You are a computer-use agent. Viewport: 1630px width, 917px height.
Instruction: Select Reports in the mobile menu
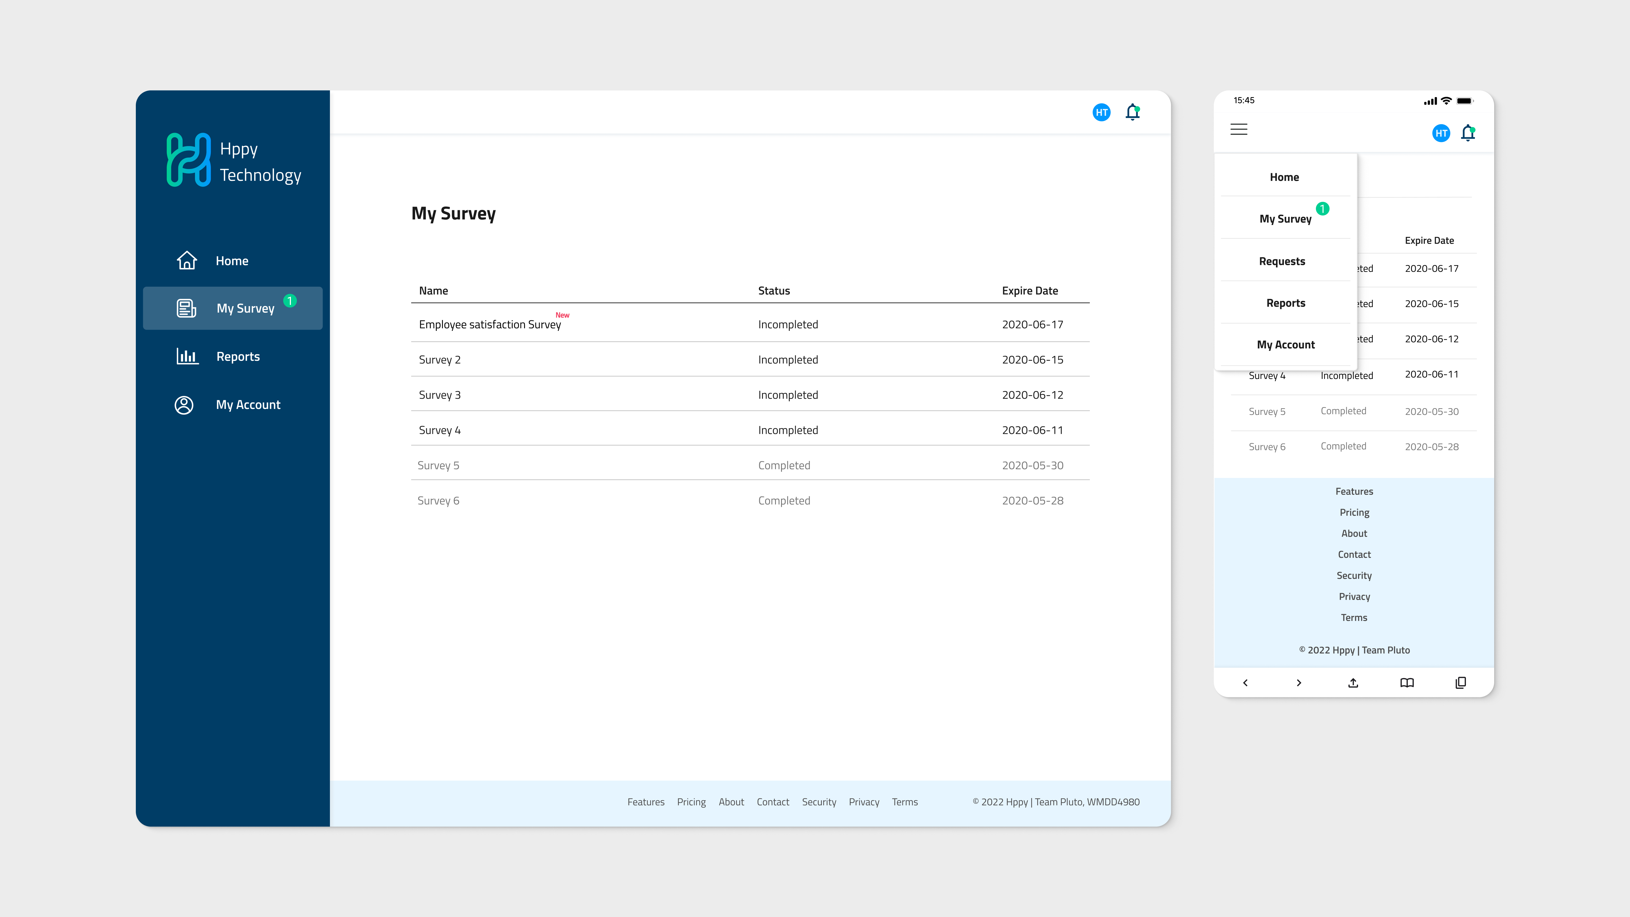click(x=1286, y=303)
